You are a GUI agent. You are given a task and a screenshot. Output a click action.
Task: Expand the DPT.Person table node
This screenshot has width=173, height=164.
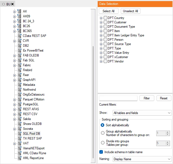click(101, 40)
